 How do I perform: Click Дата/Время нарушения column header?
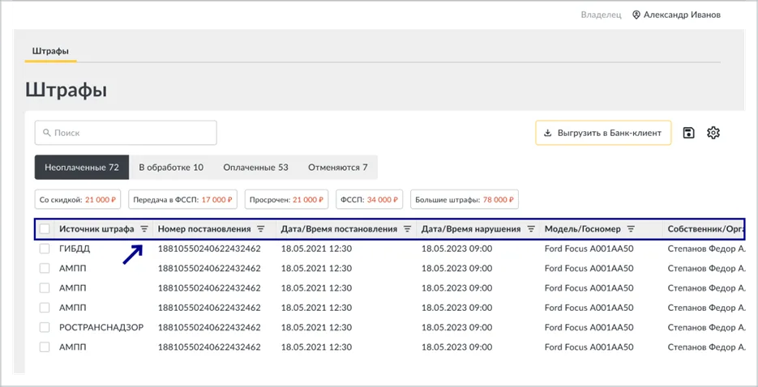click(x=471, y=229)
